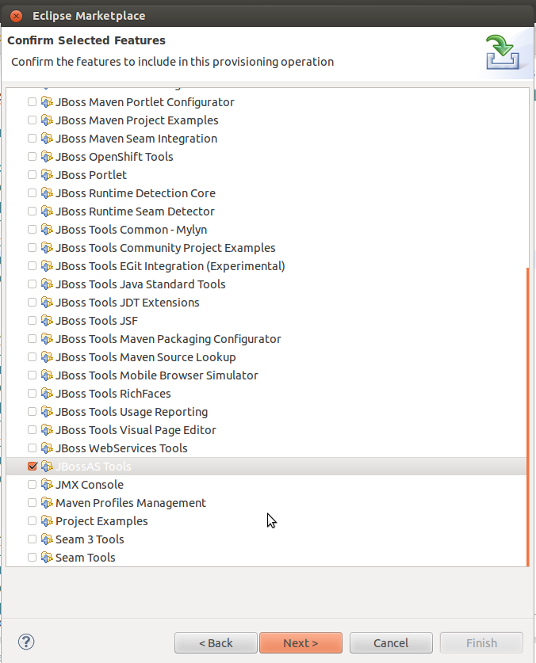
Task: Click the install provisioning icon in header
Action: (x=503, y=52)
